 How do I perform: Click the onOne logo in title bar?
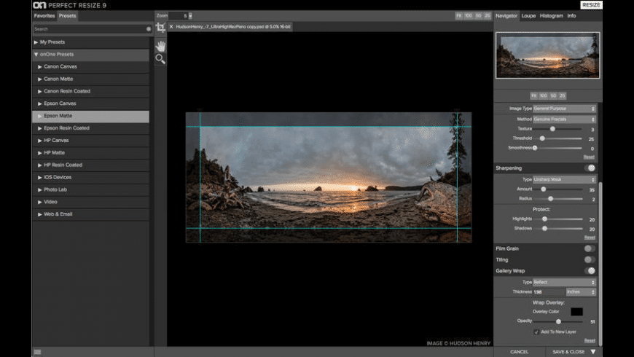[x=40, y=5]
